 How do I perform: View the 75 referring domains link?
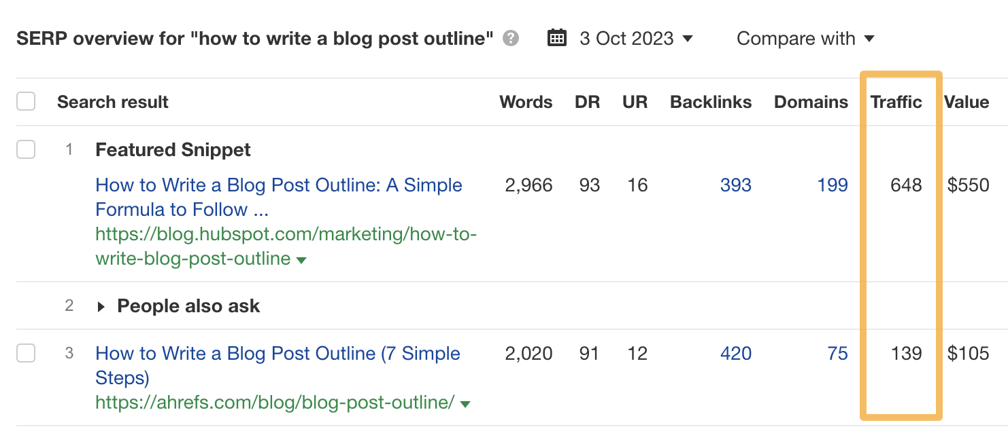pyautogui.click(x=837, y=353)
